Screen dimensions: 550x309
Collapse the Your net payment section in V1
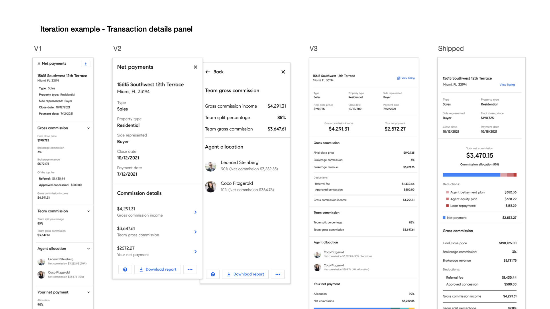coord(88,292)
